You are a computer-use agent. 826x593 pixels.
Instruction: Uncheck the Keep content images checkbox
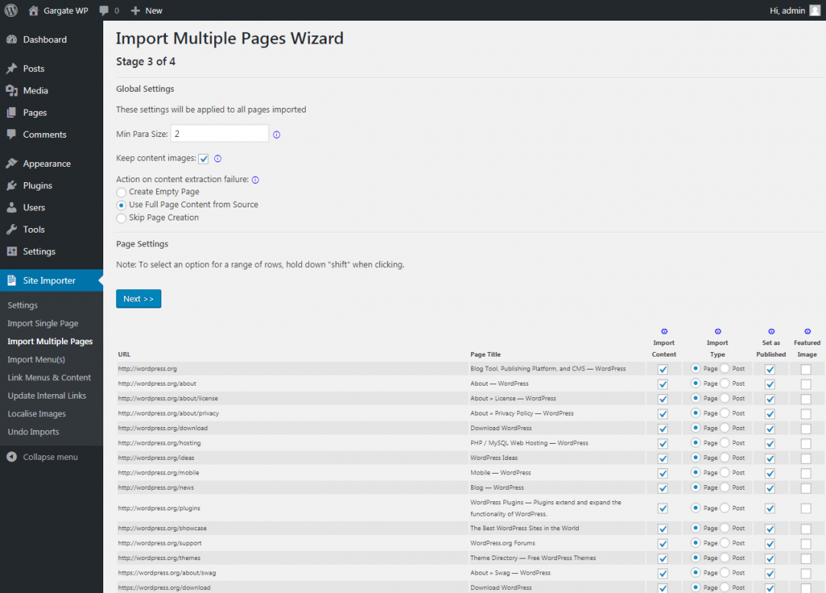click(x=203, y=158)
